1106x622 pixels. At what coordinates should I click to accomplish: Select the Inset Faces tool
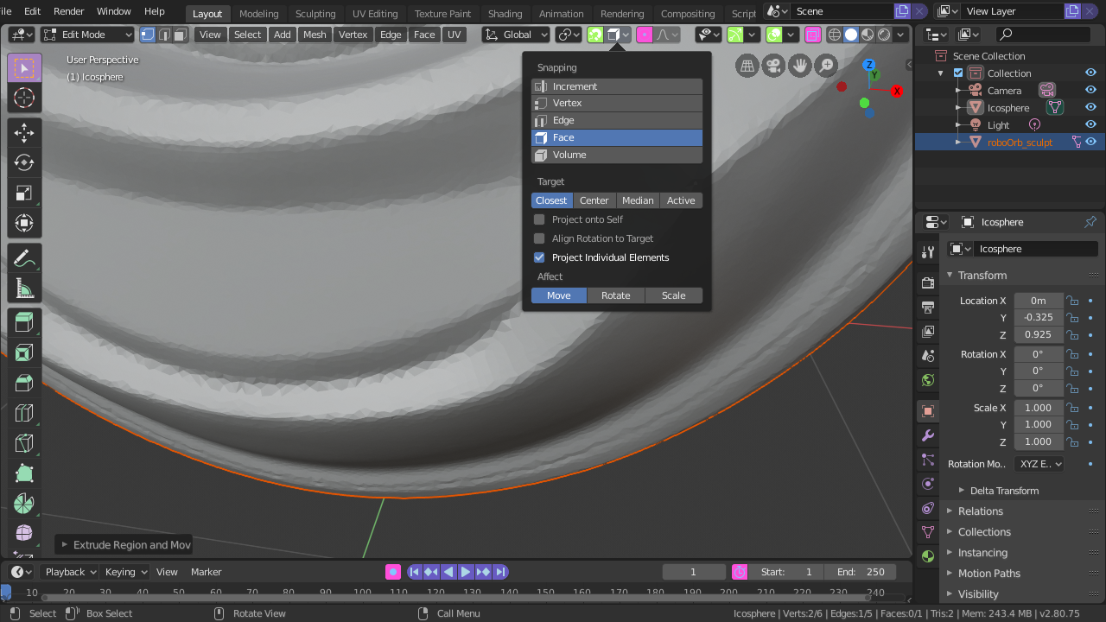click(24, 352)
